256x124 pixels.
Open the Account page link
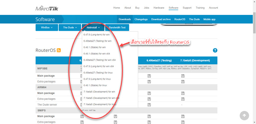coord(214,8)
